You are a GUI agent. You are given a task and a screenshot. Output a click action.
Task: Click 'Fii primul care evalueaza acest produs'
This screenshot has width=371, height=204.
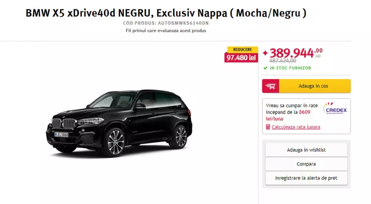pos(166,31)
